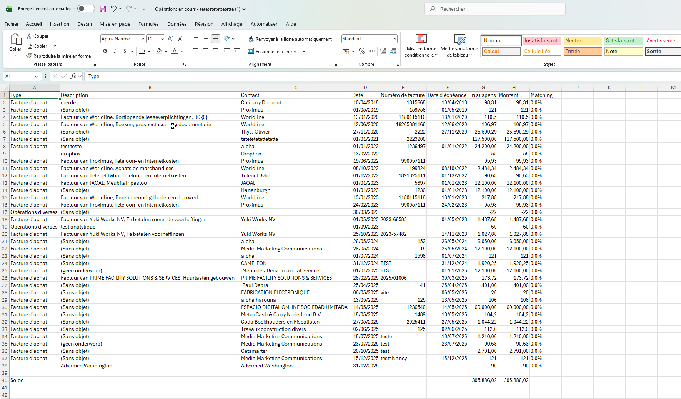The width and height of the screenshot is (681, 399).
Task: Click the Redo arrow icon
Action: coord(129,9)
